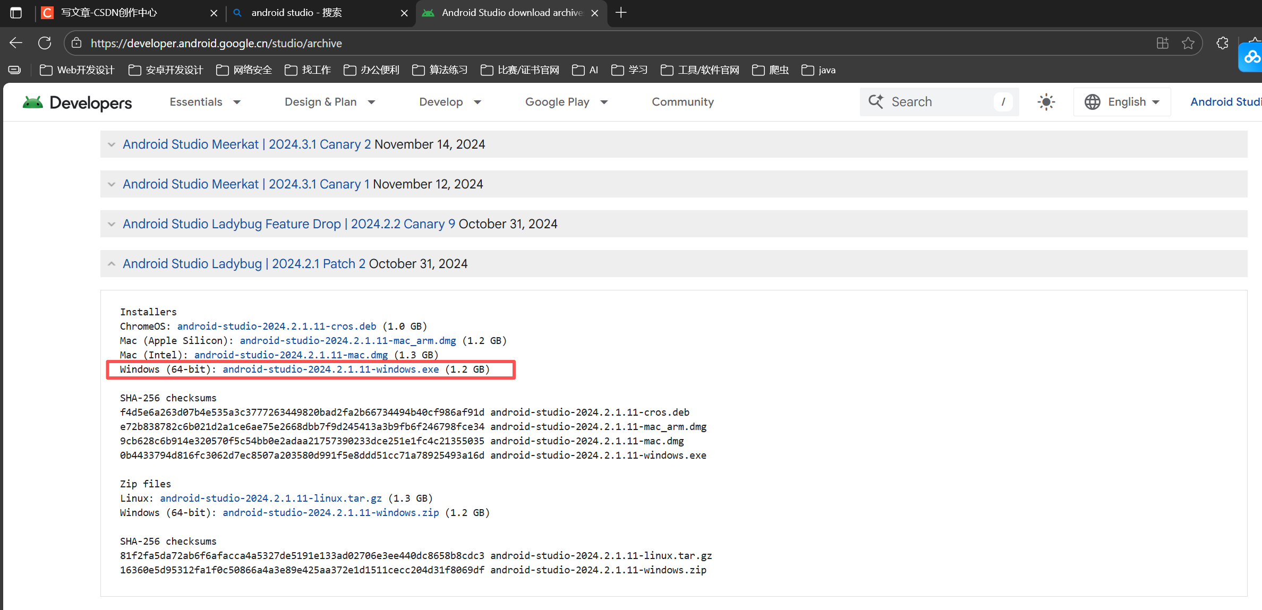Image resolution: width=1262 pixels, height=610 pixels.
Task: Open the AI bookmark folder
Action: (585, 70)
